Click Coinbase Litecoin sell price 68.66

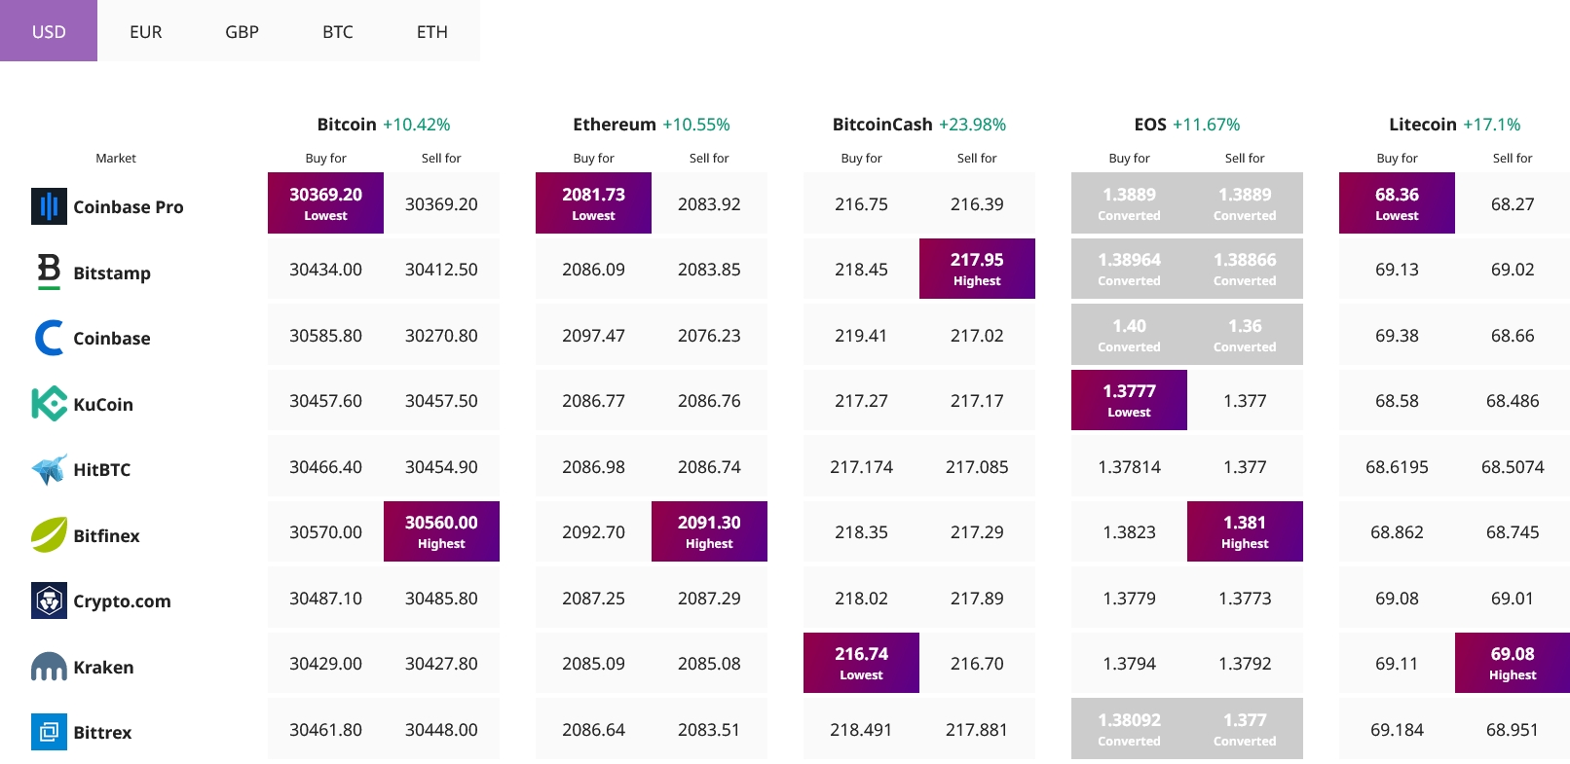click(1513, 335)
